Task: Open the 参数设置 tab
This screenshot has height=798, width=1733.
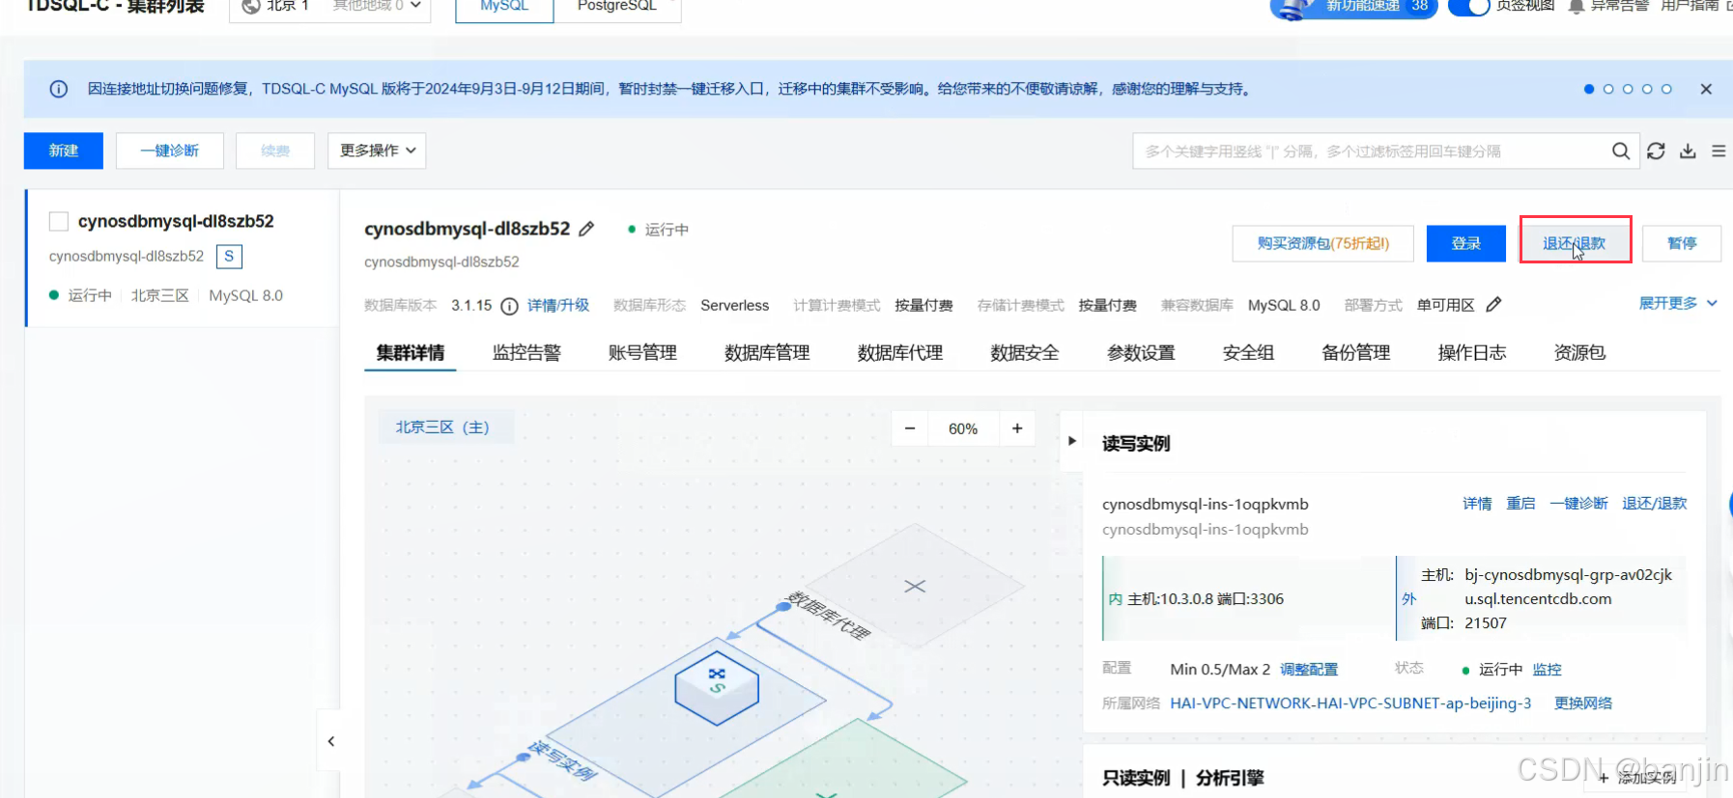Action: point(1141,353)
